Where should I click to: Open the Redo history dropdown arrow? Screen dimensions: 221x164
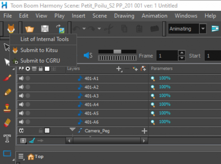99,29
